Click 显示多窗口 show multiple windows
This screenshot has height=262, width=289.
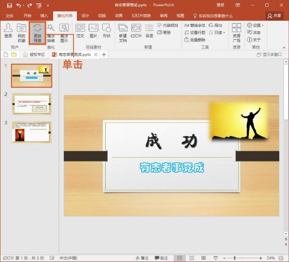[x=269, y=55]
